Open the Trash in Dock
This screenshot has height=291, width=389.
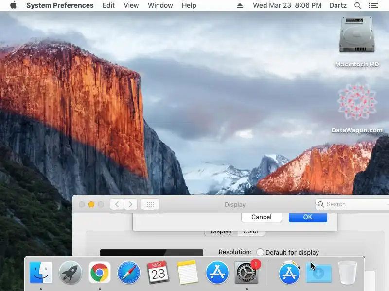347,273
